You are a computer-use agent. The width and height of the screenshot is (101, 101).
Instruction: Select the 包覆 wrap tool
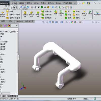[76, 11]
